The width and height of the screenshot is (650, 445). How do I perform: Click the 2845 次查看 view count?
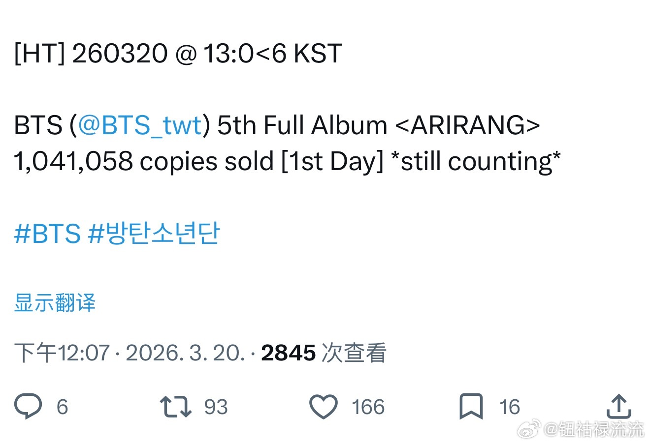pos(324,353)
